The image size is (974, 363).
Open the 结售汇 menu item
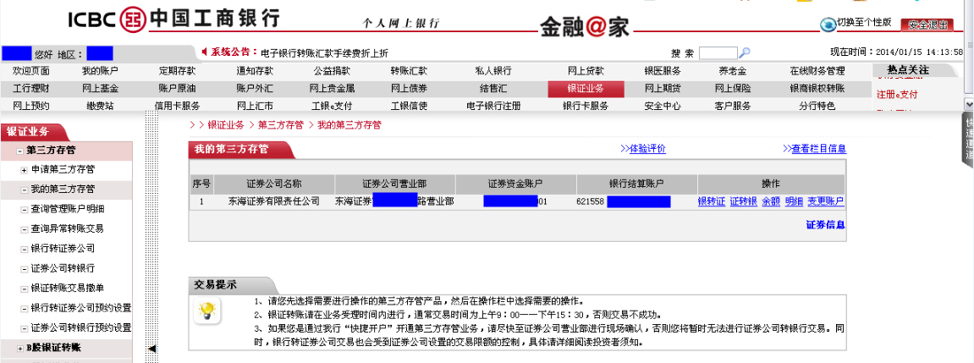493,88
